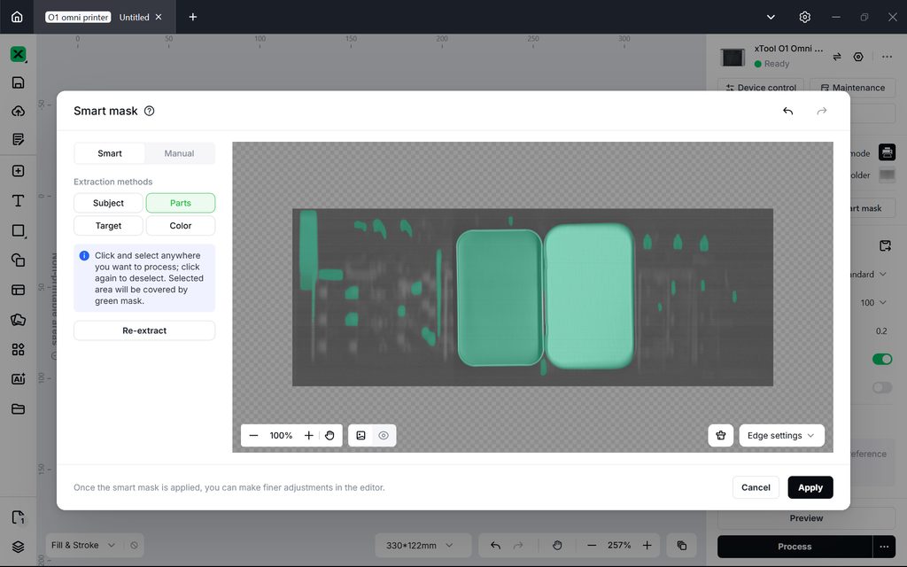Open the cloud upload icon in sidebar

[18, 111]
